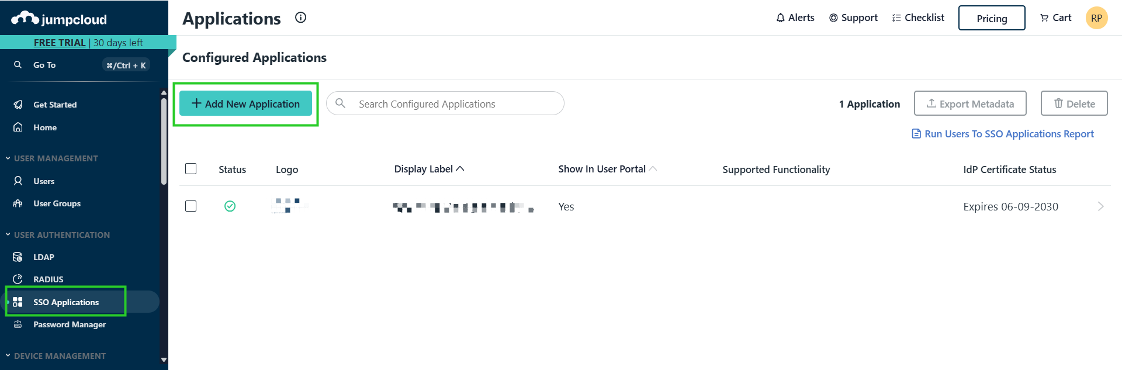Open the Go To quick search box
This screenshot has width=1122, height=370.
pos(82,65)
